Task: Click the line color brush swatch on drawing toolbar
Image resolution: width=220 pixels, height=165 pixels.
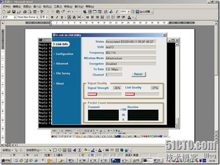Action: pos(92,150)
